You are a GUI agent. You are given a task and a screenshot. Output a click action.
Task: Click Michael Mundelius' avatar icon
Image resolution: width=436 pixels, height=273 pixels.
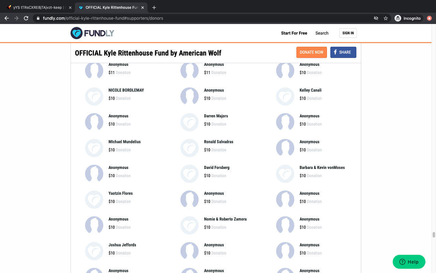point(94,148)
